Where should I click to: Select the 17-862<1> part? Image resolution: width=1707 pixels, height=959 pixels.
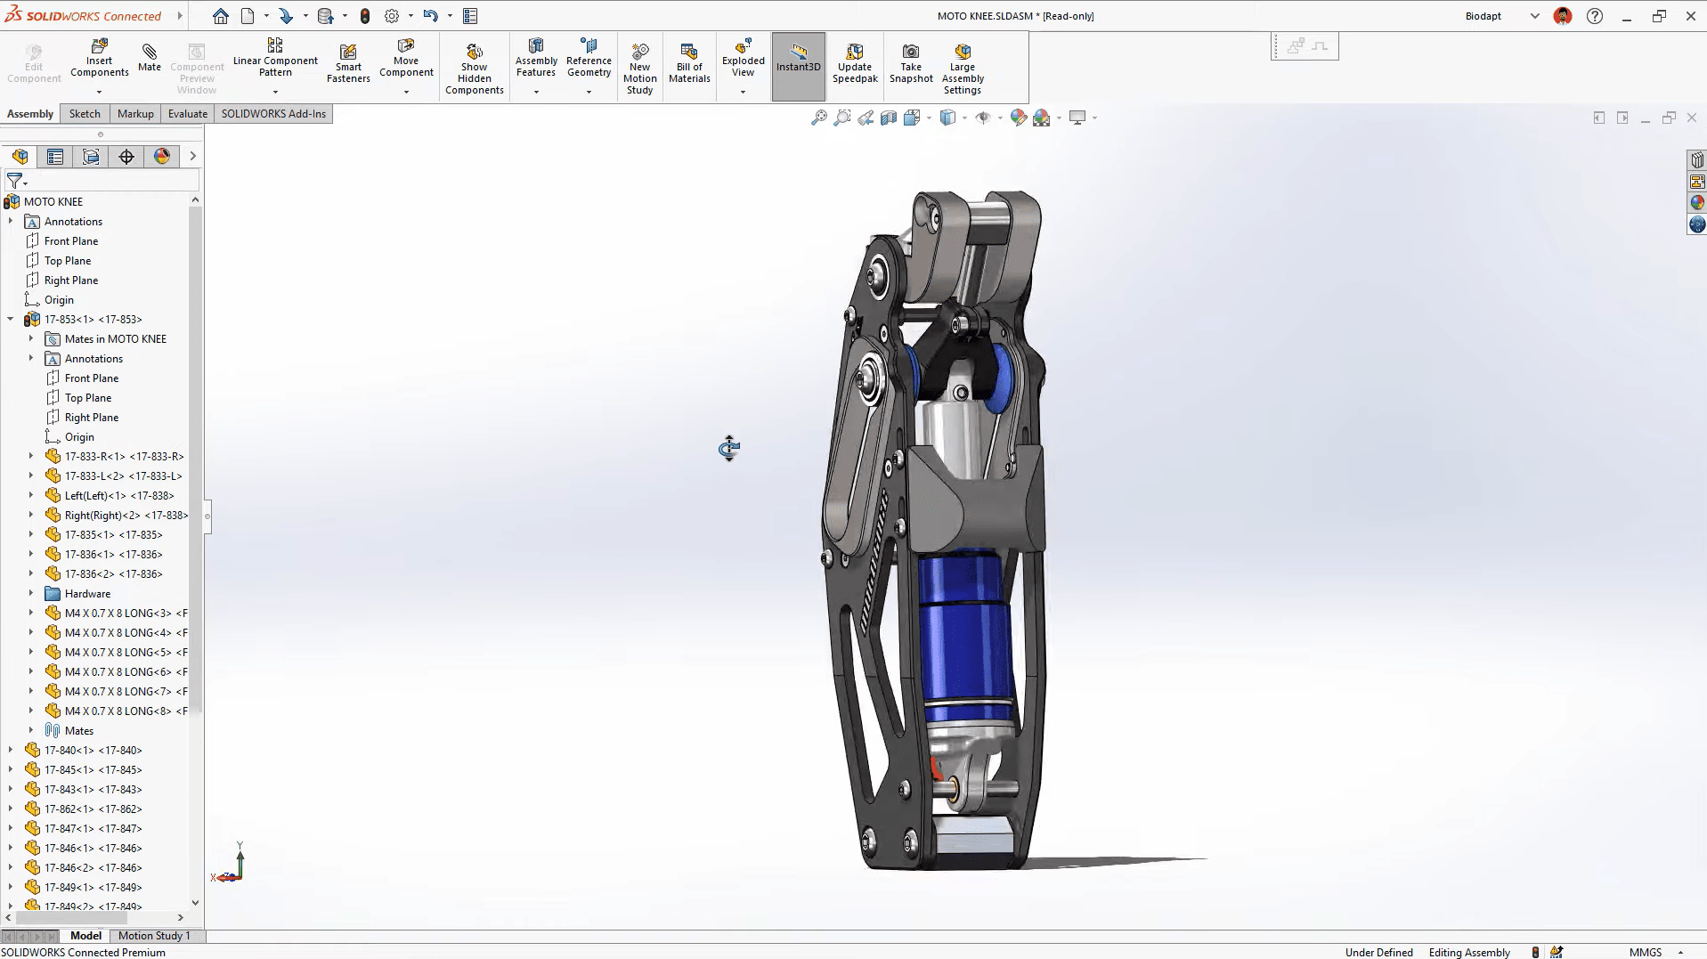pos(93,809)
